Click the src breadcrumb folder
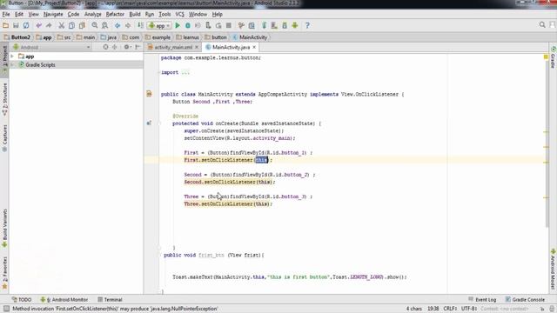The width and height of the screenshot is (557, 313). point(64,37)
